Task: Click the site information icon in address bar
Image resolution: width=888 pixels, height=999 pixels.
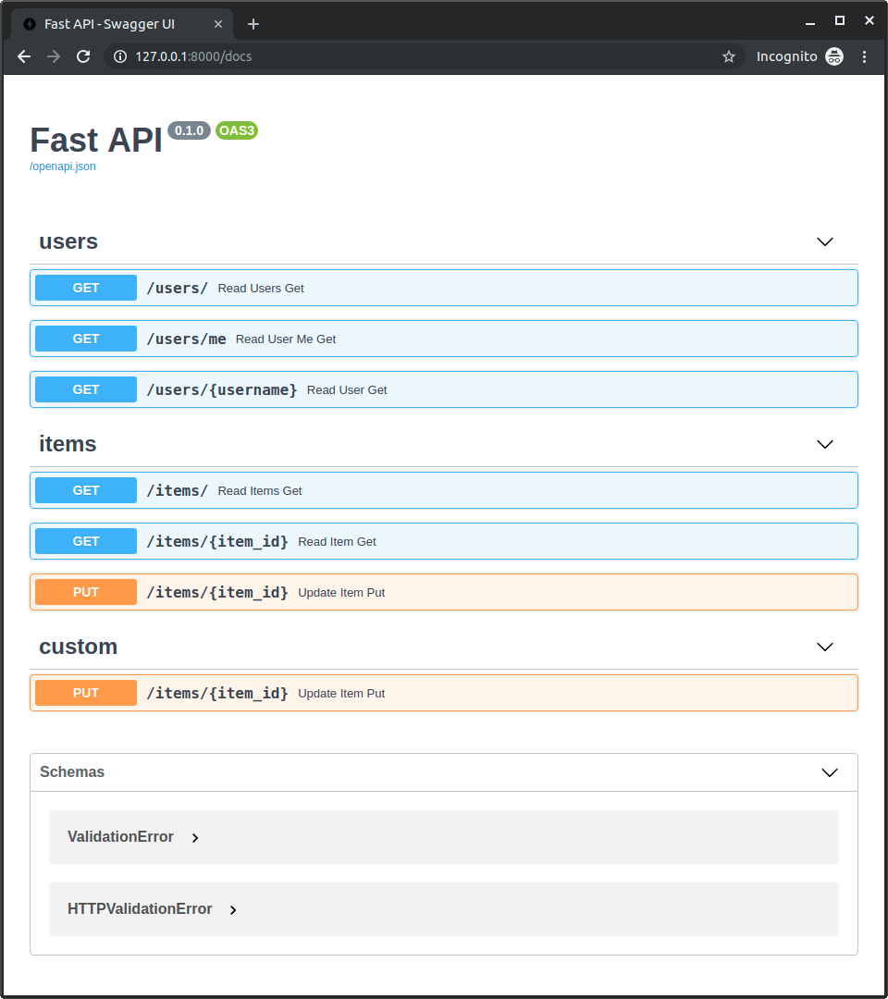Action: (x=119, y=56)
